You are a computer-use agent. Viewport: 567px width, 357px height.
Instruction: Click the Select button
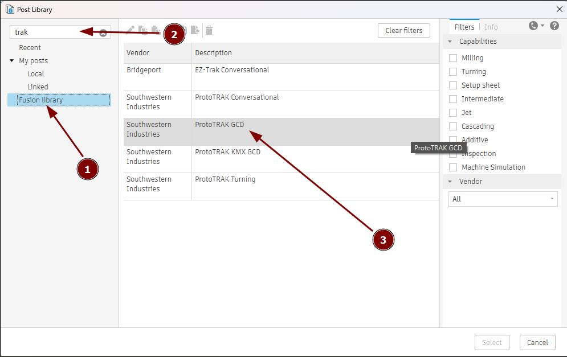[x=492, y=343]
